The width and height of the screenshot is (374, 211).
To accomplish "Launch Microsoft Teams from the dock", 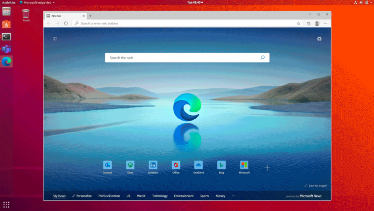I will click(7, 49).
